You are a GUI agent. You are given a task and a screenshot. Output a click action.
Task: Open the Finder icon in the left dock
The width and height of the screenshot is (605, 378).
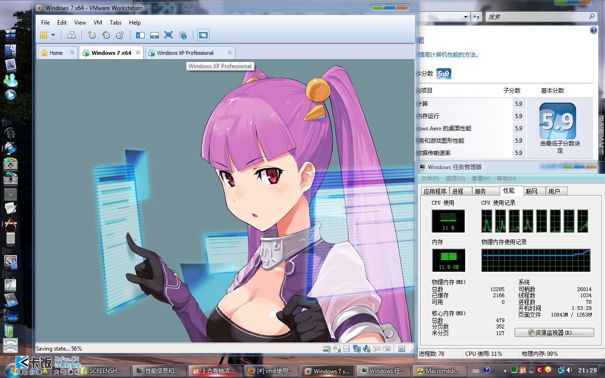point(10,50)
